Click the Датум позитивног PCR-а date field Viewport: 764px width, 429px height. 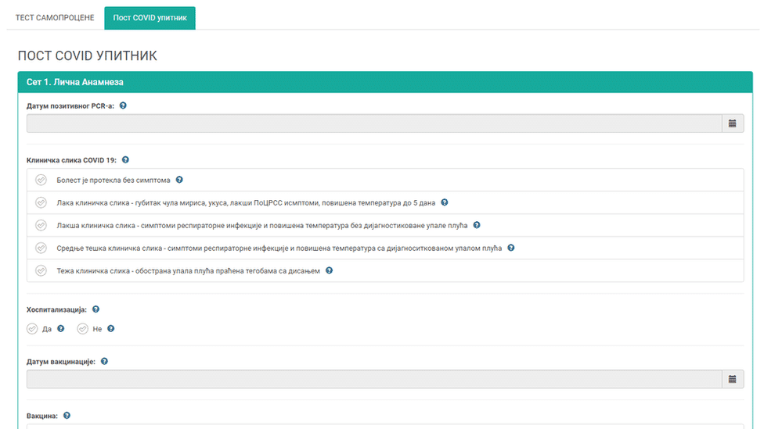(373, 123)
